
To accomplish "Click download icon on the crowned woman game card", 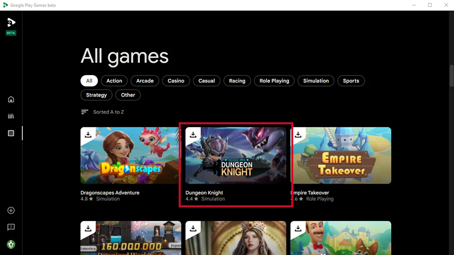I will click(x=193, y=229).
